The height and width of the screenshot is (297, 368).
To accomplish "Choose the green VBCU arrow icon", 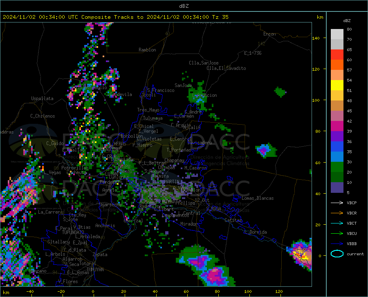I will [x=337, y=234].
